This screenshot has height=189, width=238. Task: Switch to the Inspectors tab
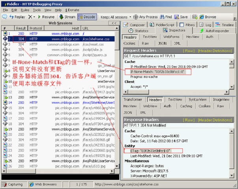(174, 30)
